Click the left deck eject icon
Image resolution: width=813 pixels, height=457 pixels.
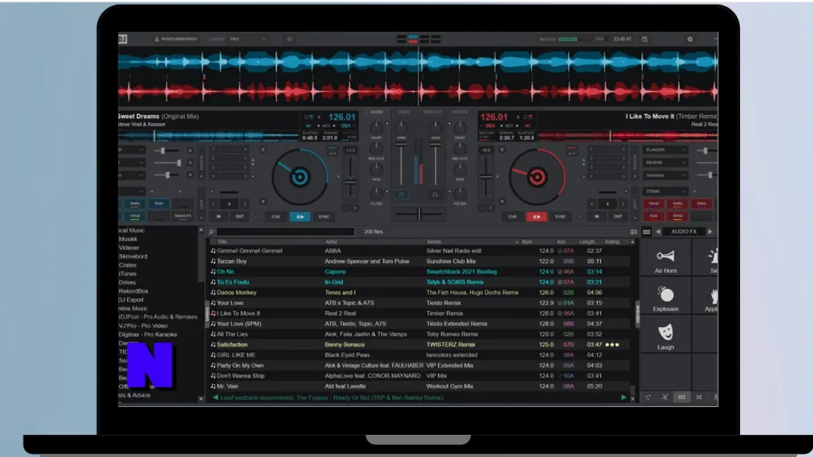click(x=263, y=150)
